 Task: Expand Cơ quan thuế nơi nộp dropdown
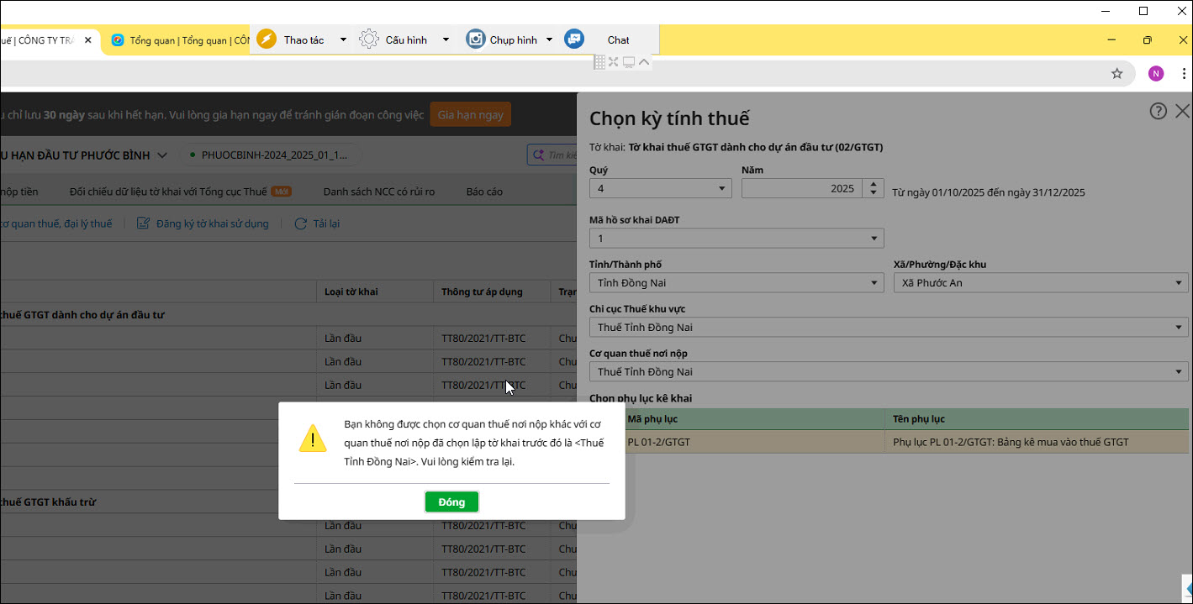889,372
